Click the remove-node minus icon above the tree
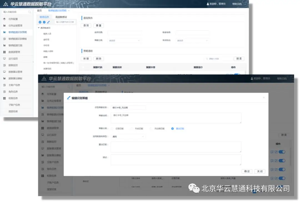This screenshot has height=202, width=300. [44, 22]
